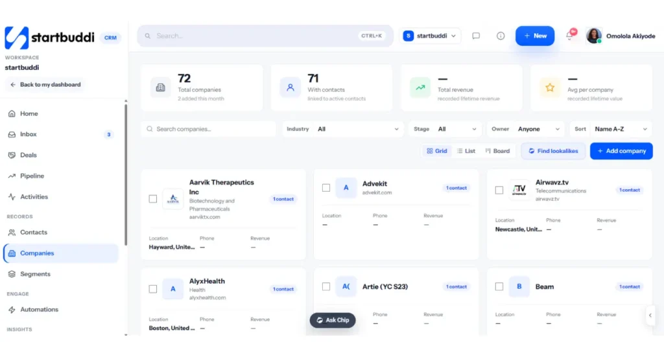Open Activities in sidebar
664x357 pixels.
[x=60, y=197]
